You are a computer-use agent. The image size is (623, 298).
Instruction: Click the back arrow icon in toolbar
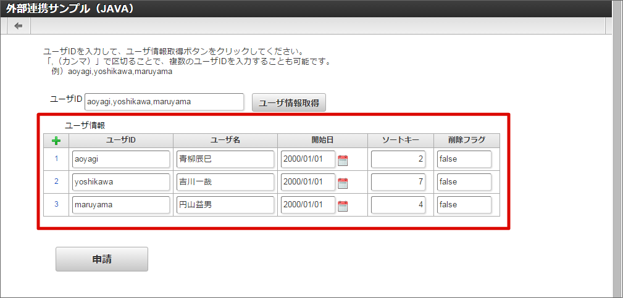[19, 26]
